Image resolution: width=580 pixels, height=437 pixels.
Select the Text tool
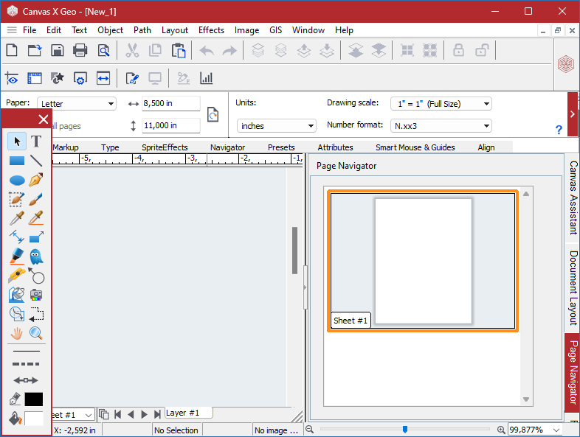[x=36, y=141]
